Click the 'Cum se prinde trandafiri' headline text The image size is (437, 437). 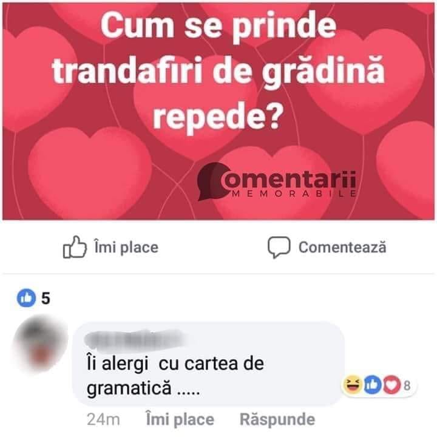click(218, 71)
